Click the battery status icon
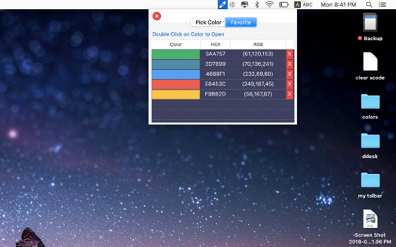This screenshot has height=247, width=396. [x=284, y=5]
